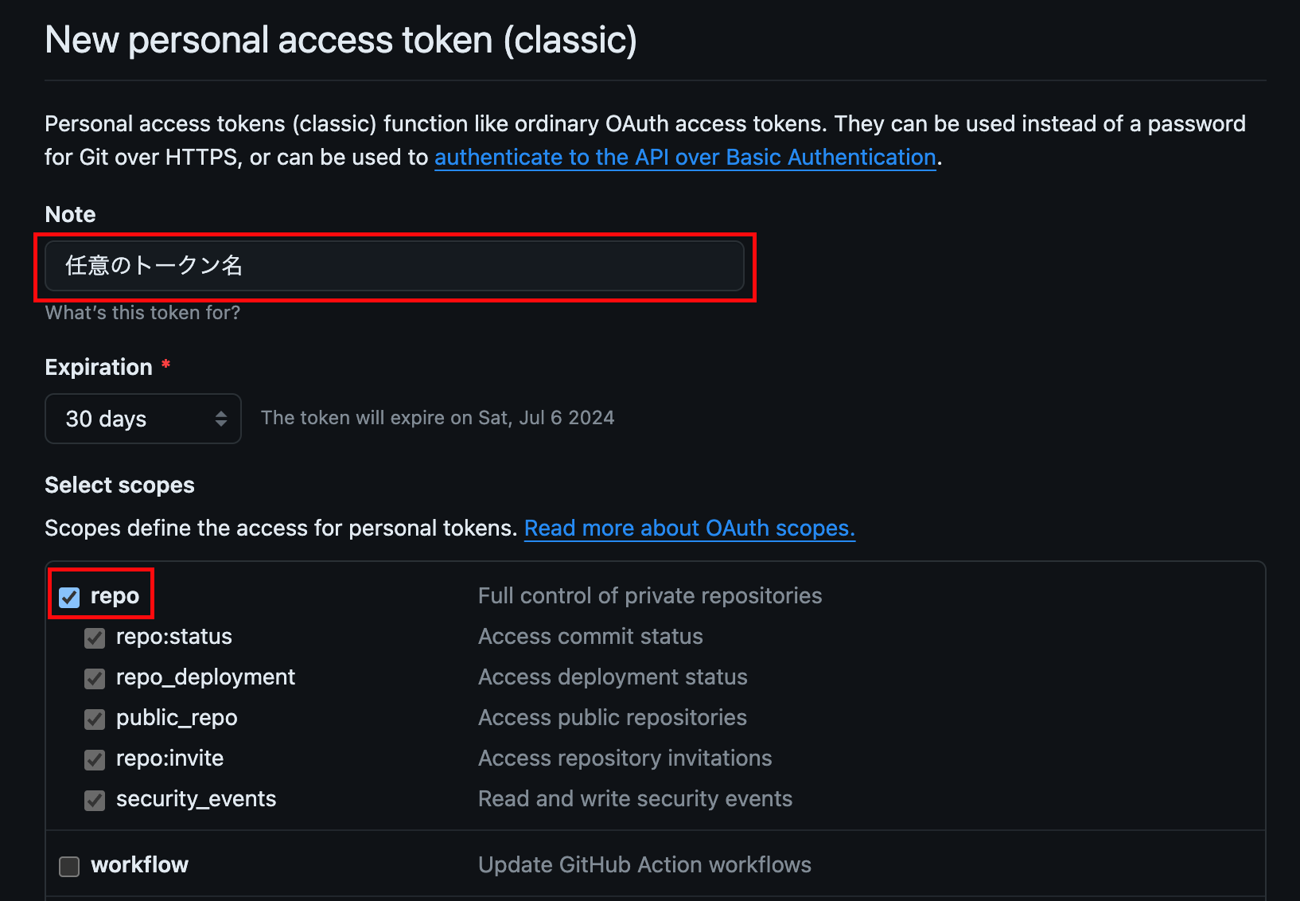The width and height of the screenshot is (1300, 901).
Task: Toggle the repo:status checkbox
Action: 95,638
